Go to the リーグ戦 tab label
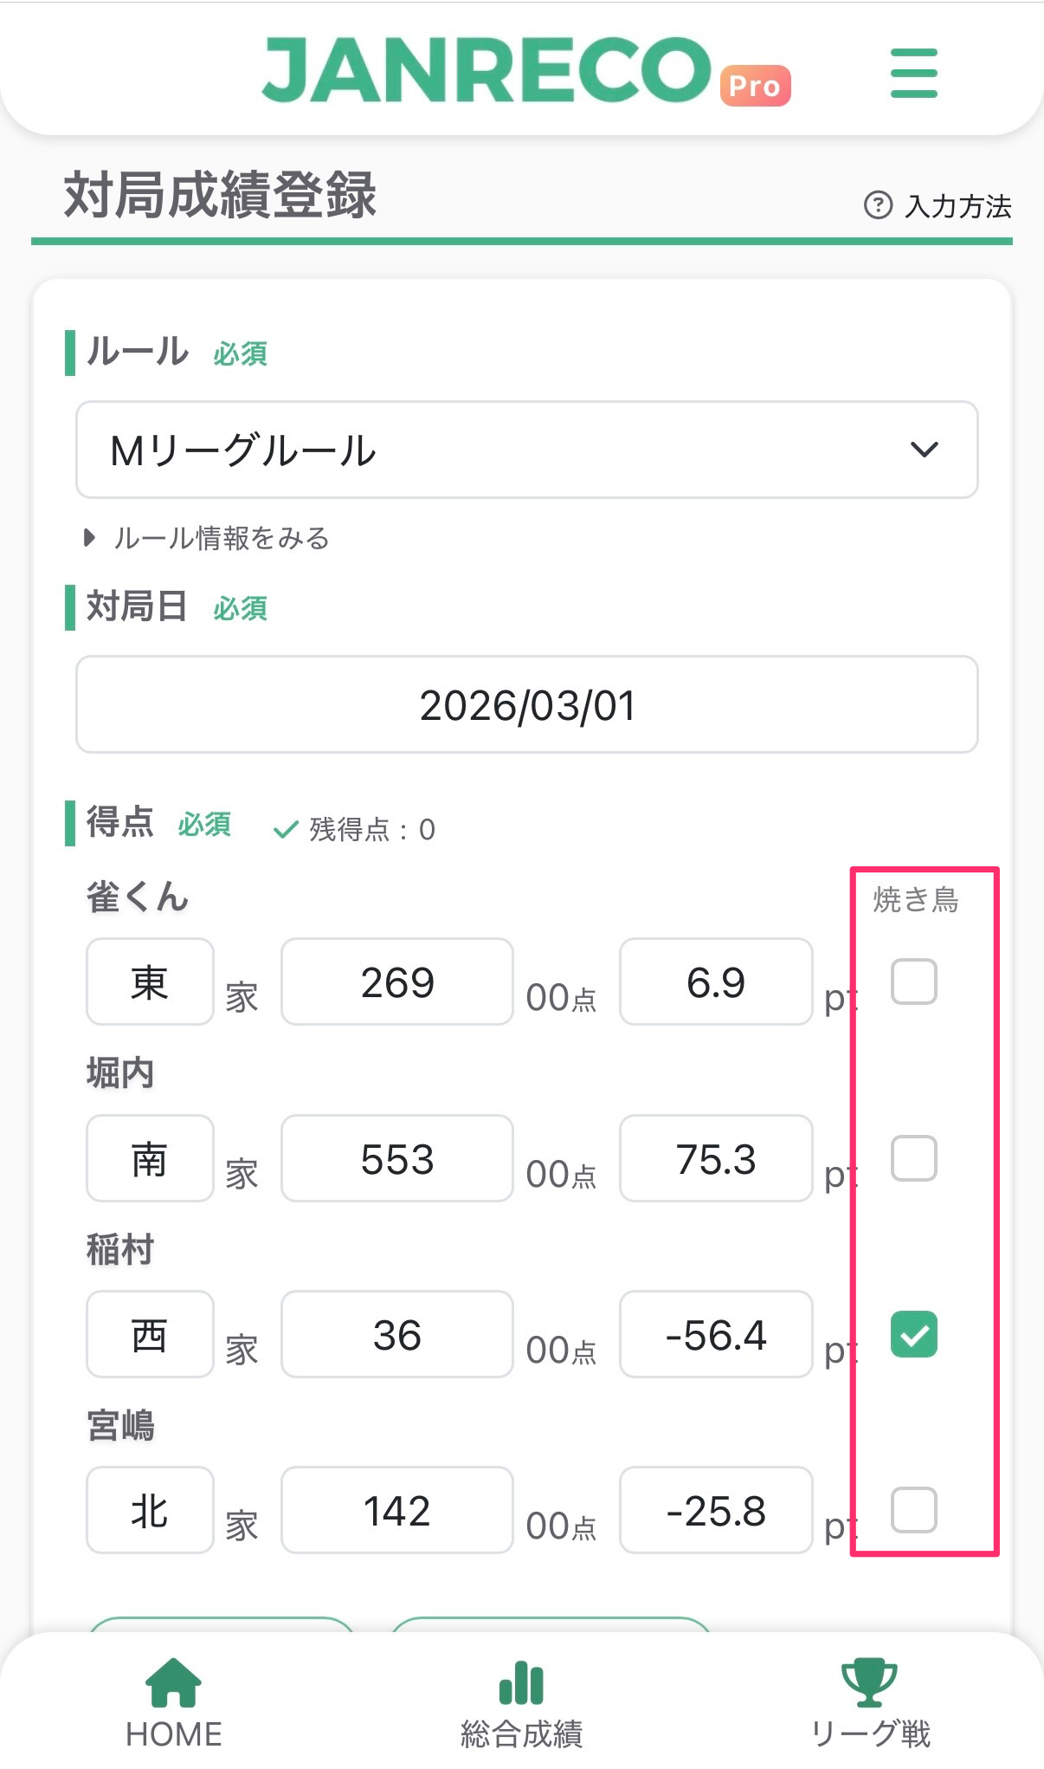This screenshot has width=1044, height=1769. 869,1734
